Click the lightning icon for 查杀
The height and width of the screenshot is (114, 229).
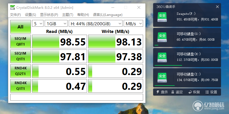[158, 92]
